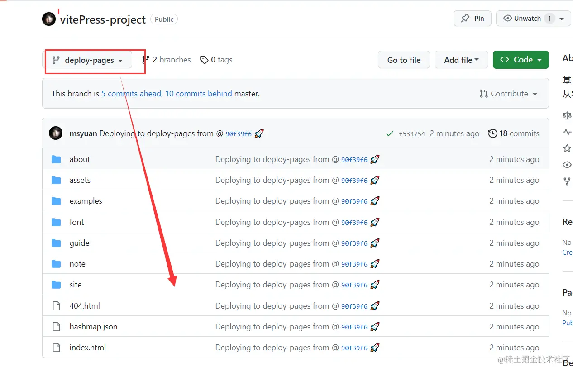This screenshot has height=367, width=573.
Task: Click the msyuan avatar in the commit row
Action: point(56,133)
